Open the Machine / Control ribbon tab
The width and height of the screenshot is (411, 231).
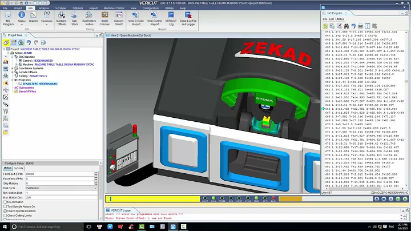click(x=114, y=8)
